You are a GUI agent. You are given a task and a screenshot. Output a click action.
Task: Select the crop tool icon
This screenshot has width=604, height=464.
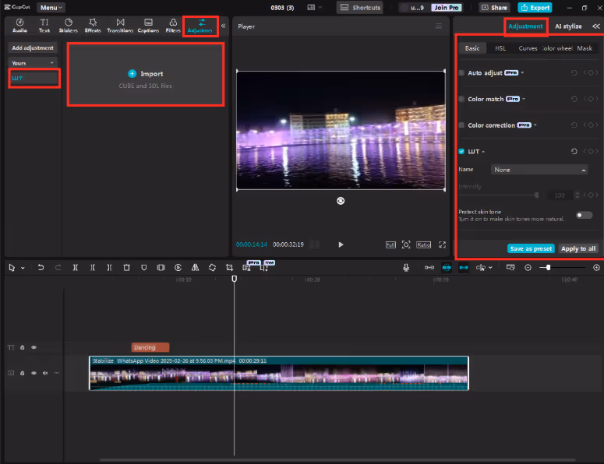(230, 267)
